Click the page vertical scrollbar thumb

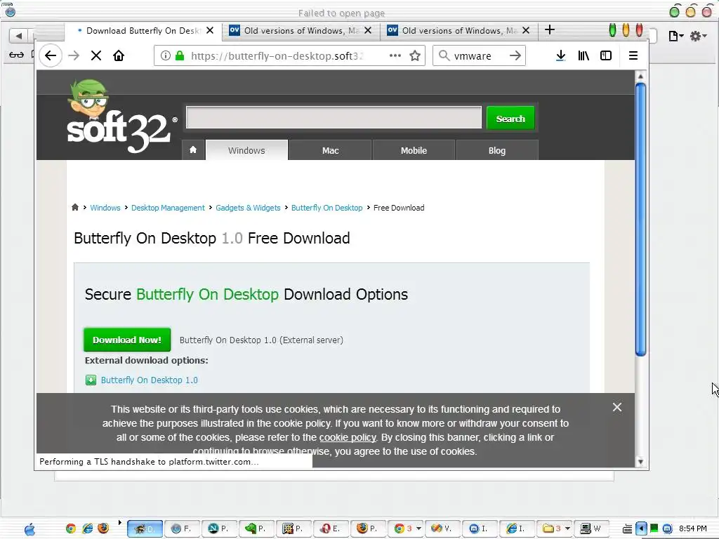click(640, 219)
